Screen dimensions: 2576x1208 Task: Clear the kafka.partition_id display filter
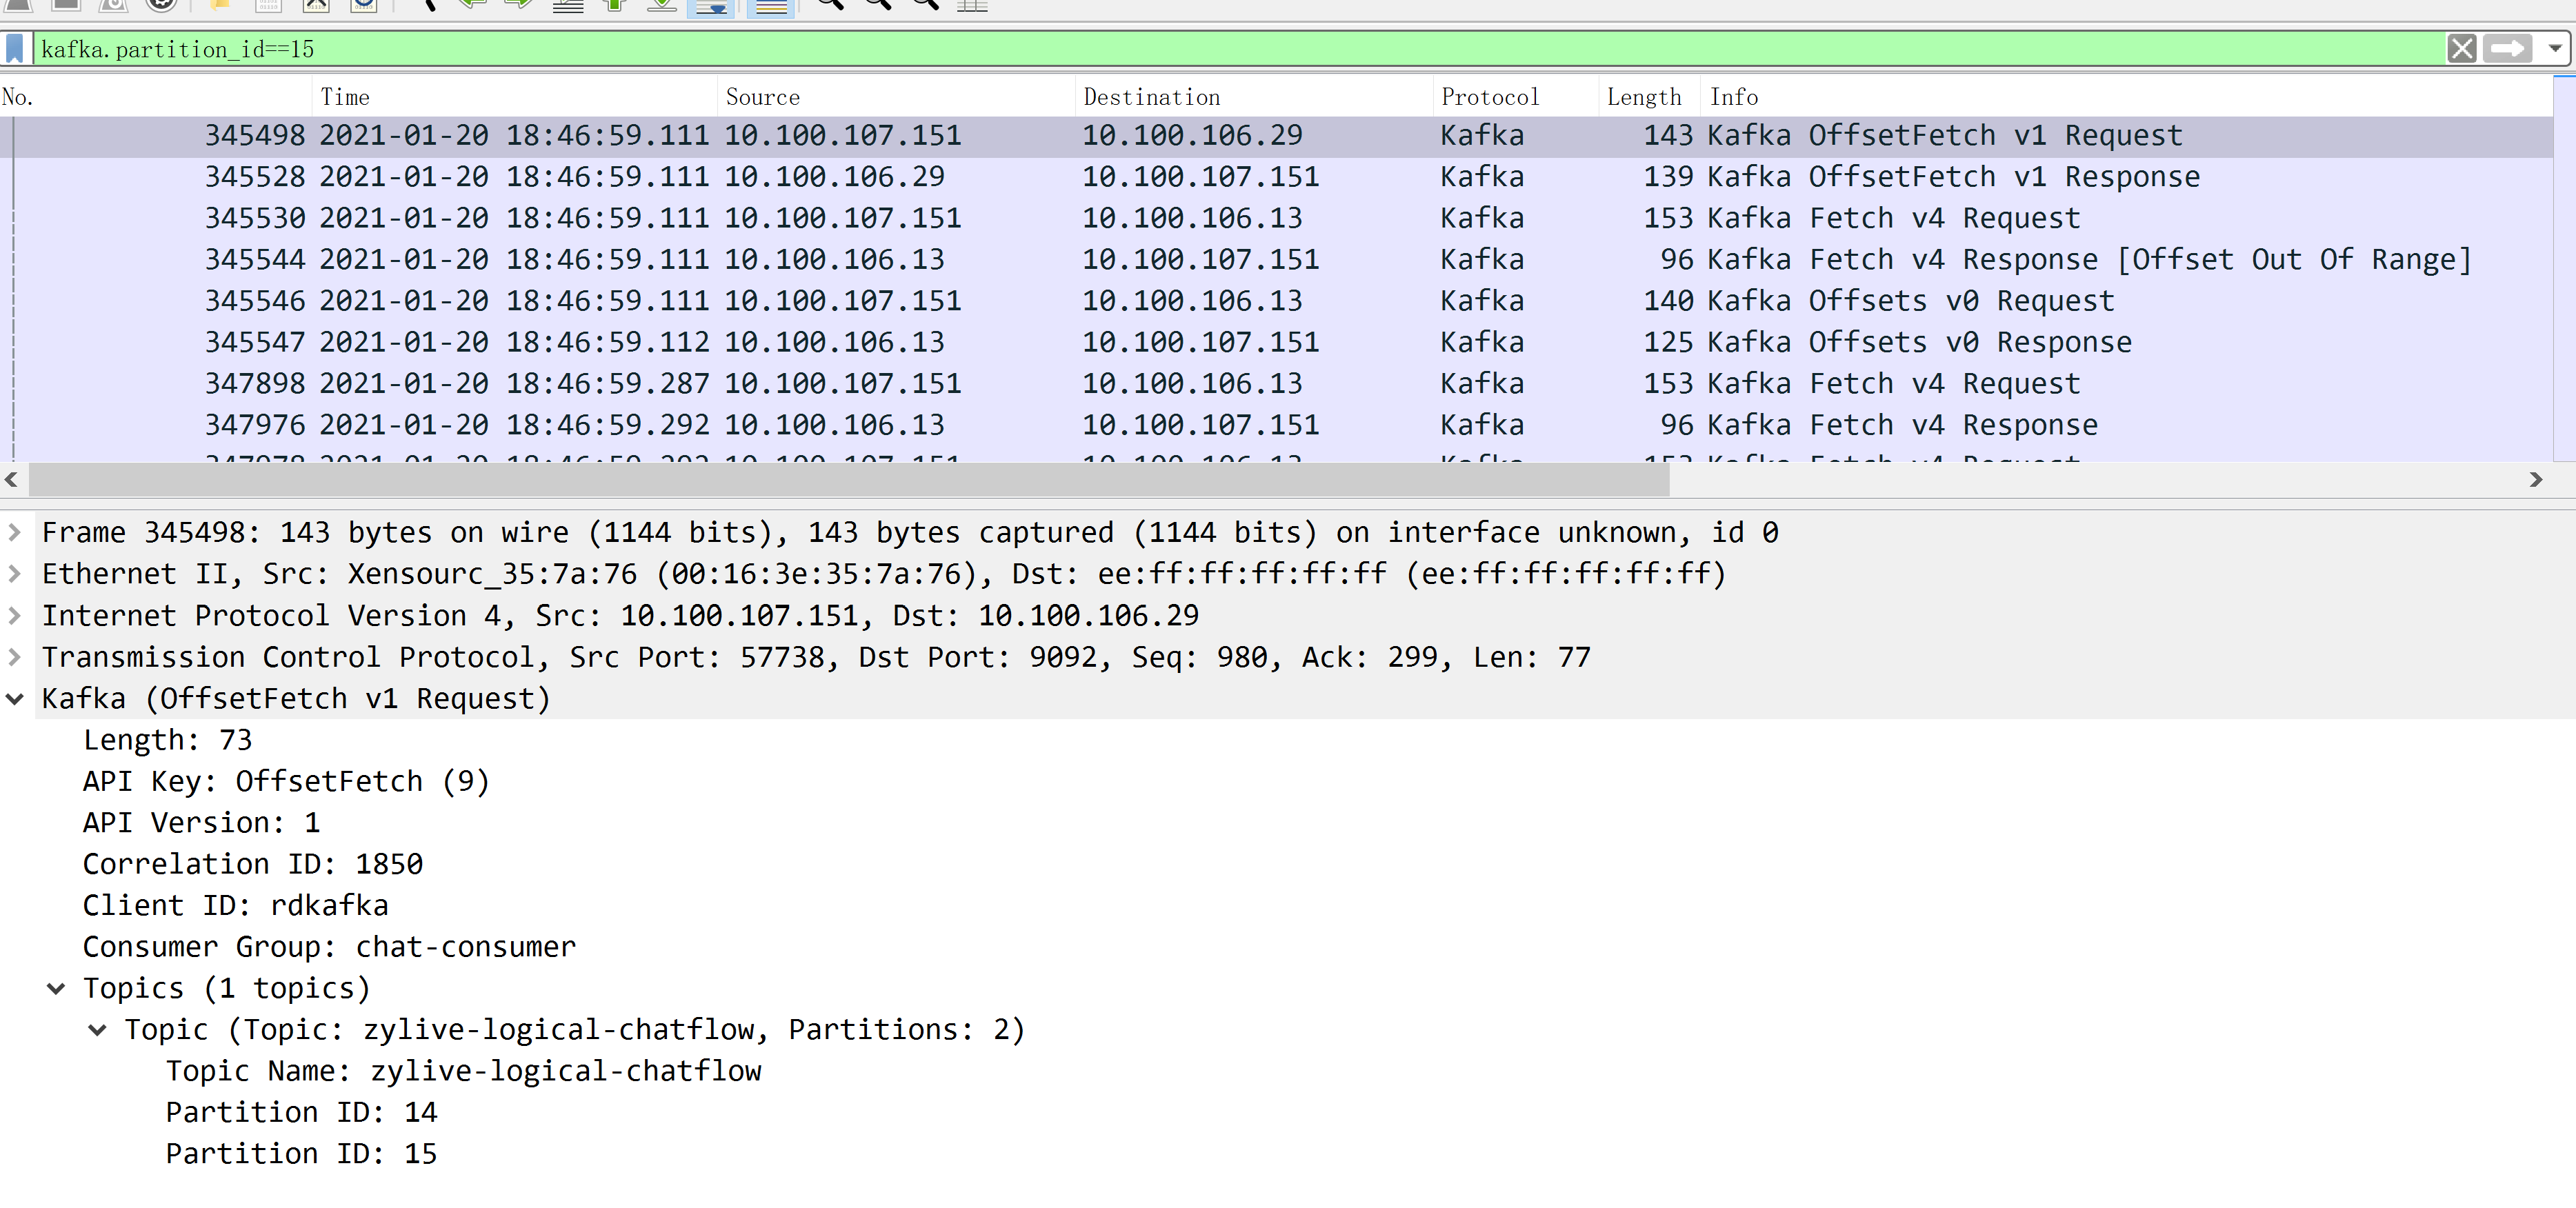[x=2461, y=48]
